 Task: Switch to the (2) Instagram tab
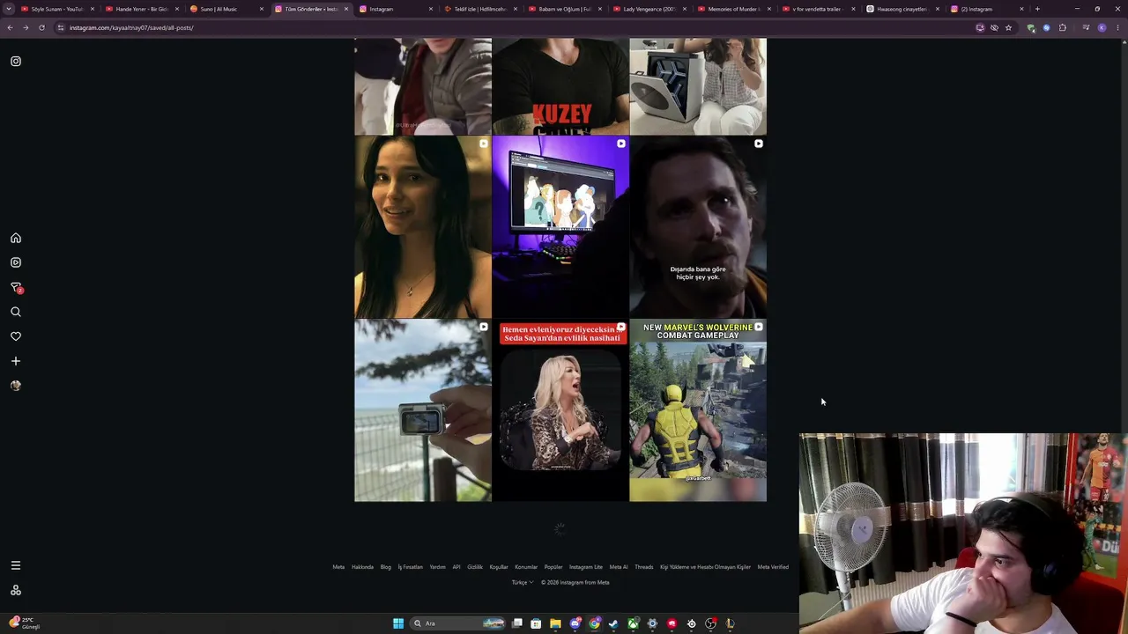click(x=986, y=9)
